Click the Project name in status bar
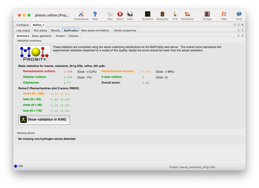The image size is (259, 188). (x=192, y=167)
